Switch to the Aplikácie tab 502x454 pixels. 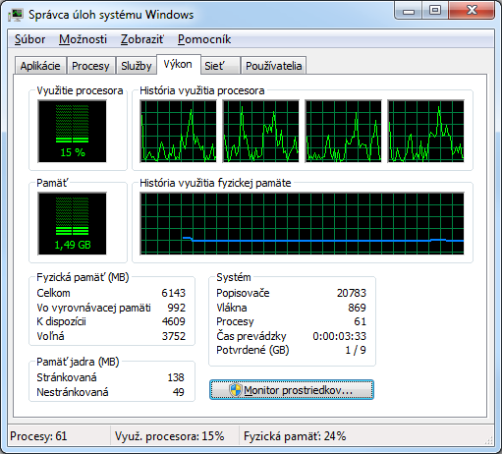[x=40, y=66]
